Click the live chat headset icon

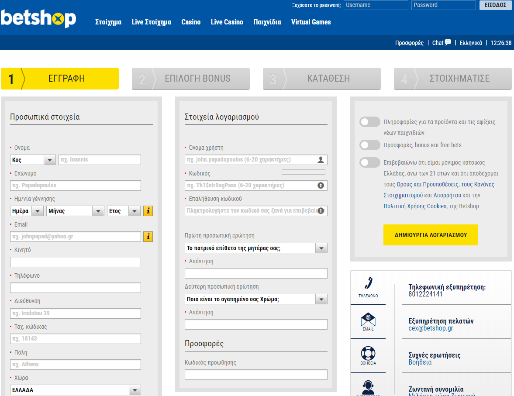[x=368, y=388]
